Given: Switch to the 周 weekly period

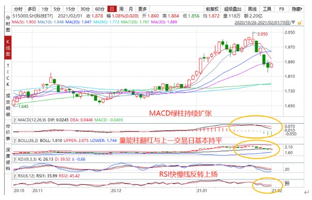Looking at the screenshot, I should [x=121, y=9].
